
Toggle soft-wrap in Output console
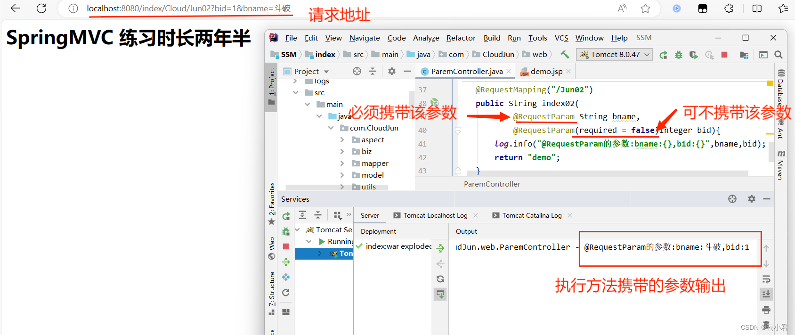pos(766,279)
